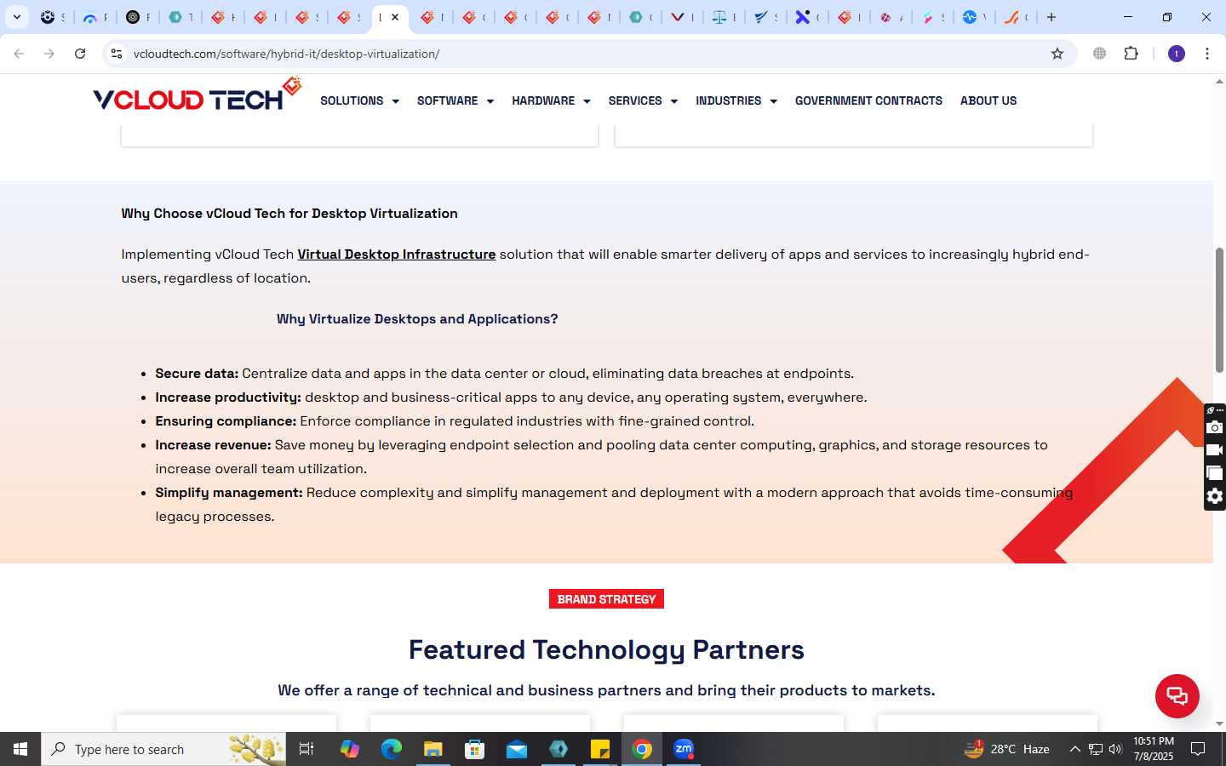Click the scroll-down arrow of the scrollbar
The width and height of the screenshot is (1226, 766).
[1219, 724]
